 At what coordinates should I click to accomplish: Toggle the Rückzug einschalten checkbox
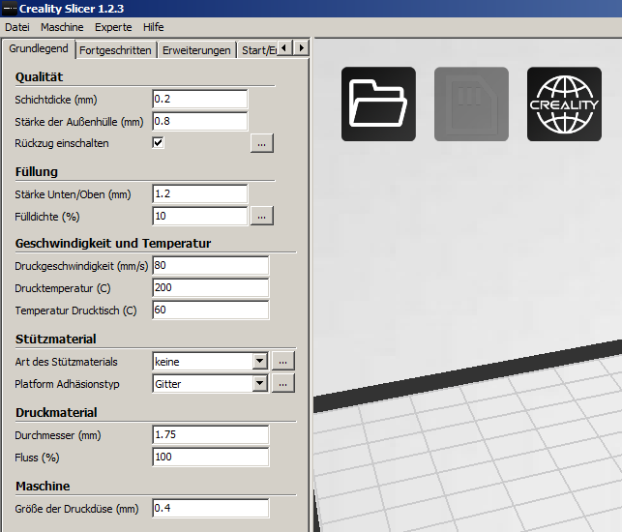coord(159,143)
